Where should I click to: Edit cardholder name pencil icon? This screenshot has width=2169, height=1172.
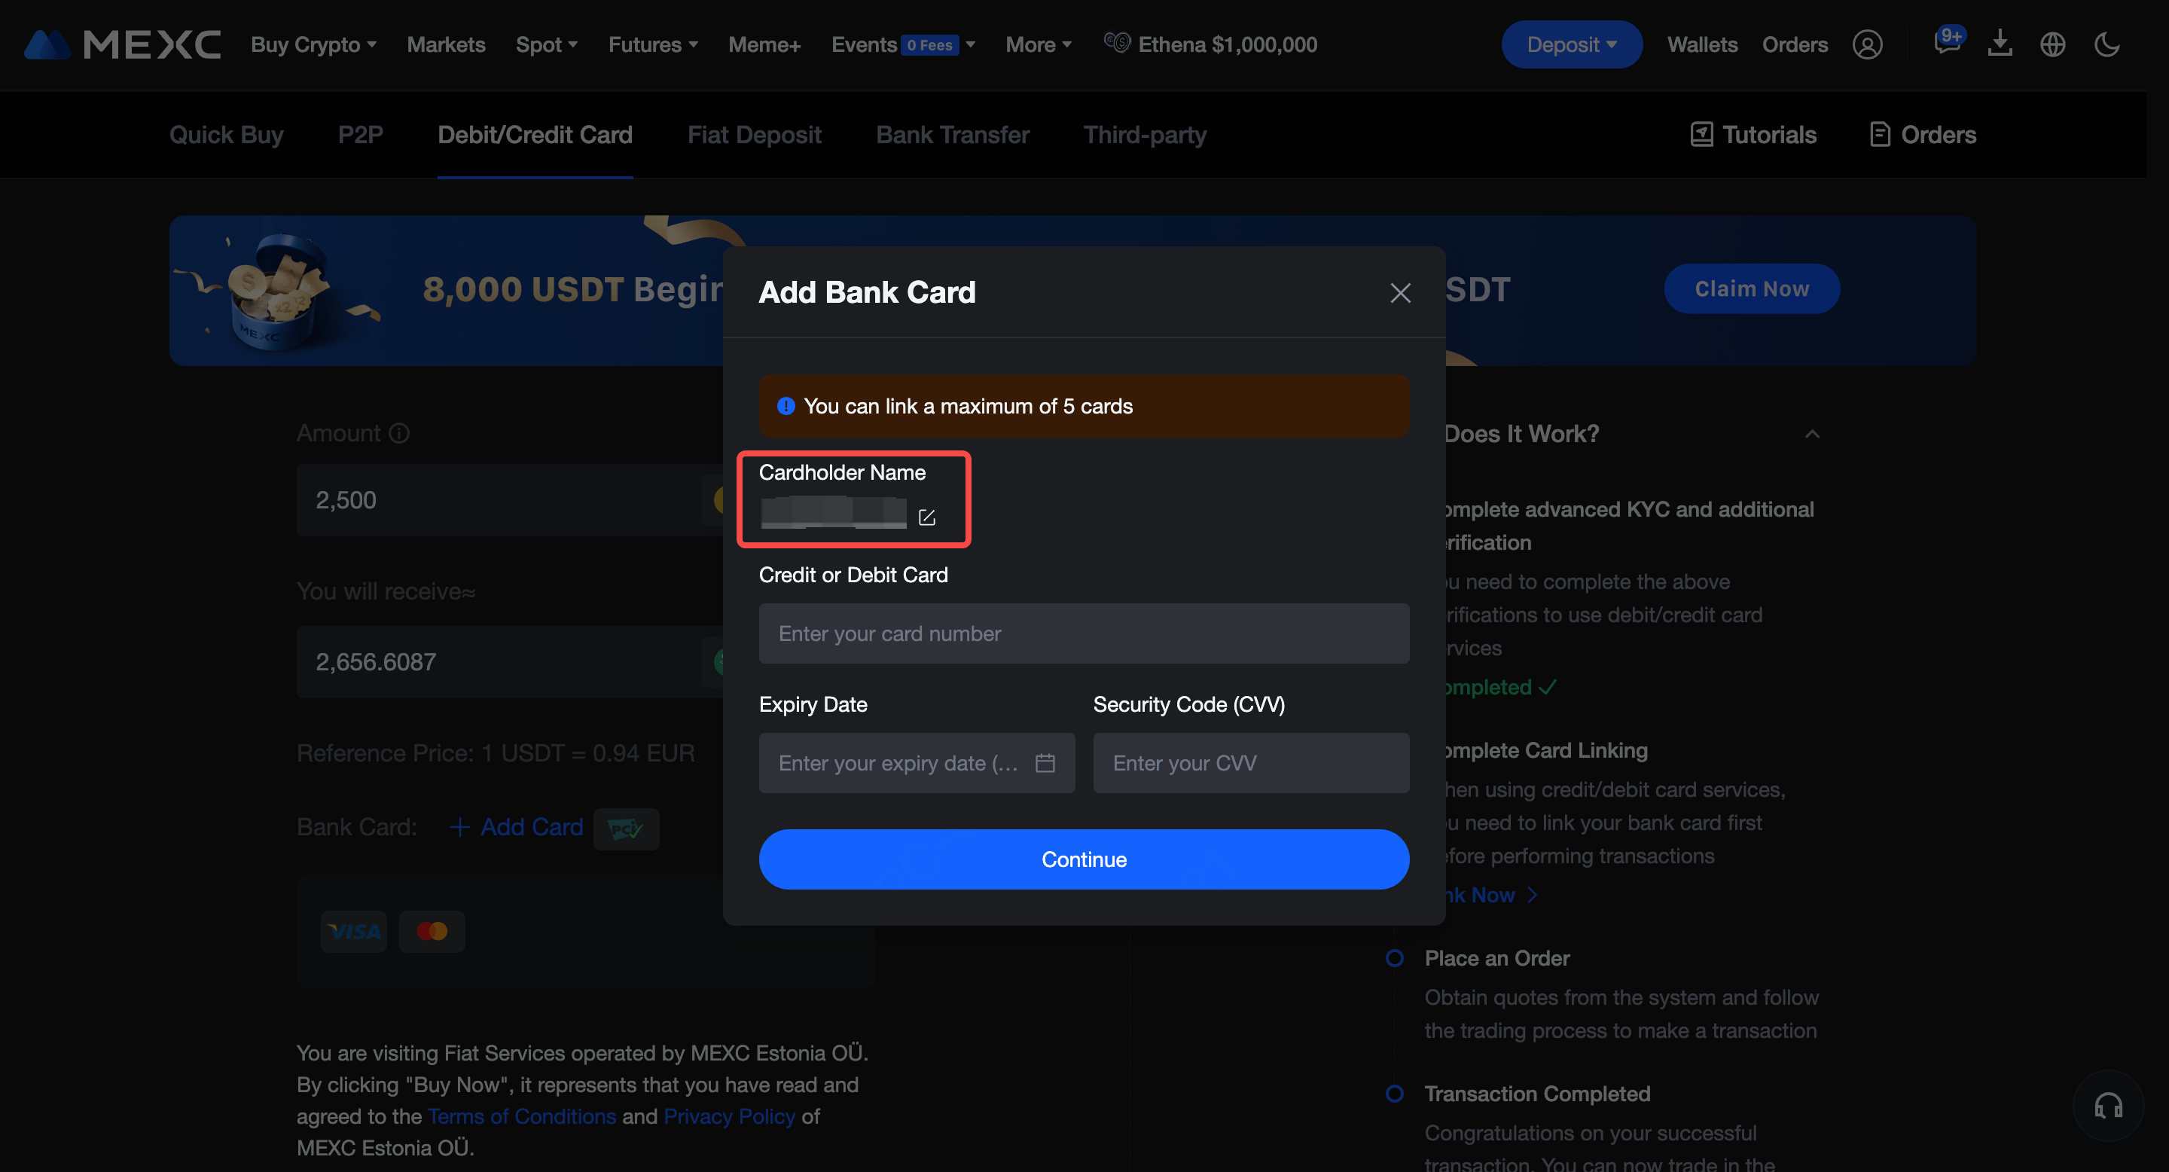click(x=927, y=517)
